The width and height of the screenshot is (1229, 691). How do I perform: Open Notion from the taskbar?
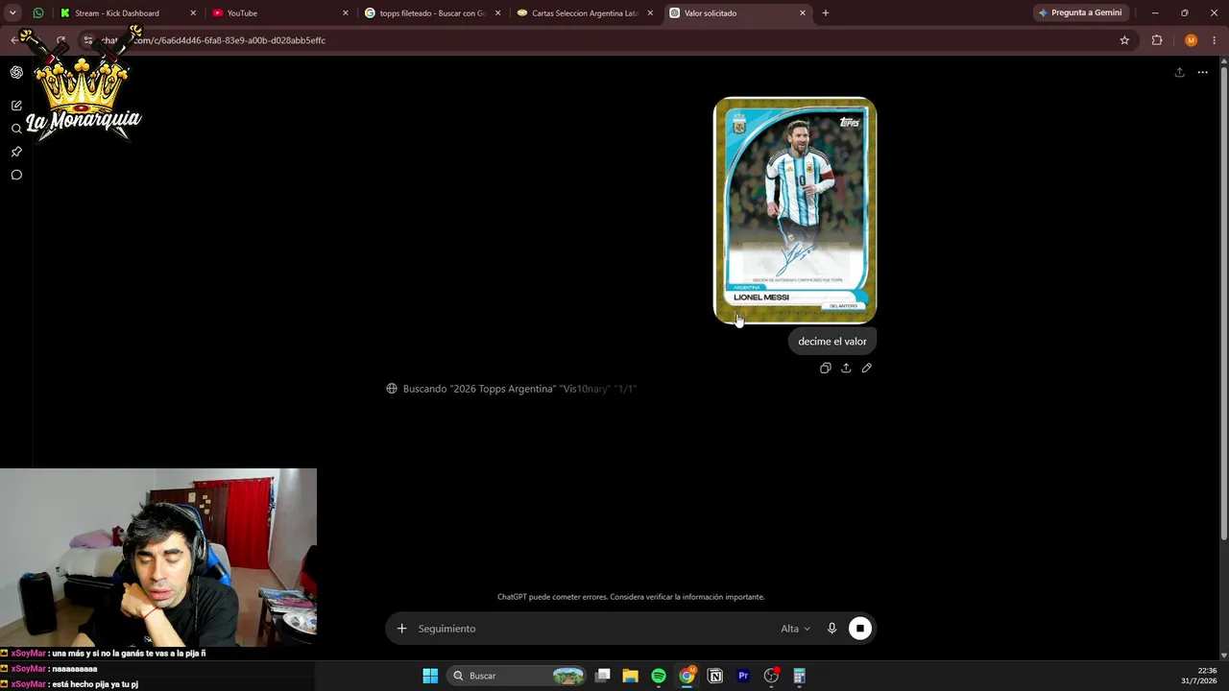point(714,676)
